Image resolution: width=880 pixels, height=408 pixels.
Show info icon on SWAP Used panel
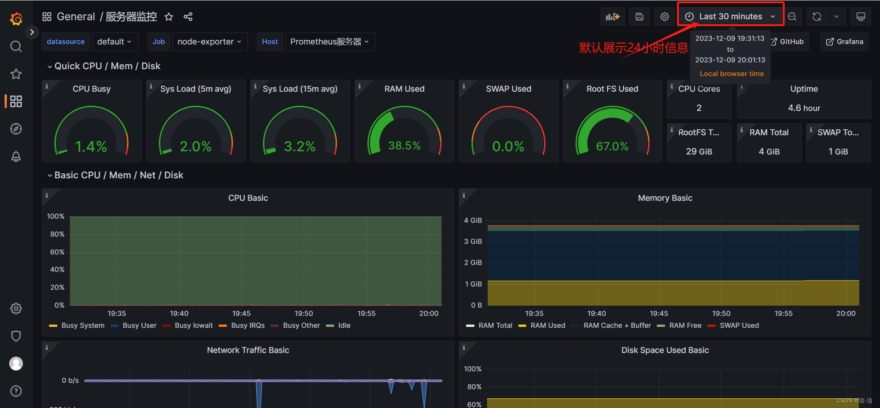pos(464,86)
